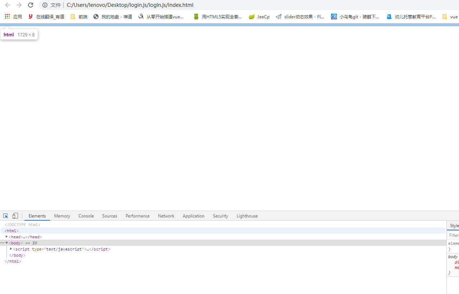View site info icon in address bar
The height and width of the screenshot is (294, 459).
(x=45, y=5)
